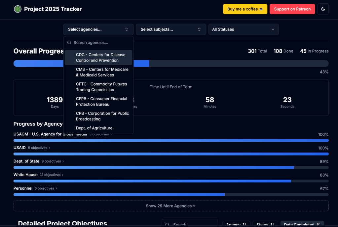Expand Show 29 More Agencies

(171, 205)
